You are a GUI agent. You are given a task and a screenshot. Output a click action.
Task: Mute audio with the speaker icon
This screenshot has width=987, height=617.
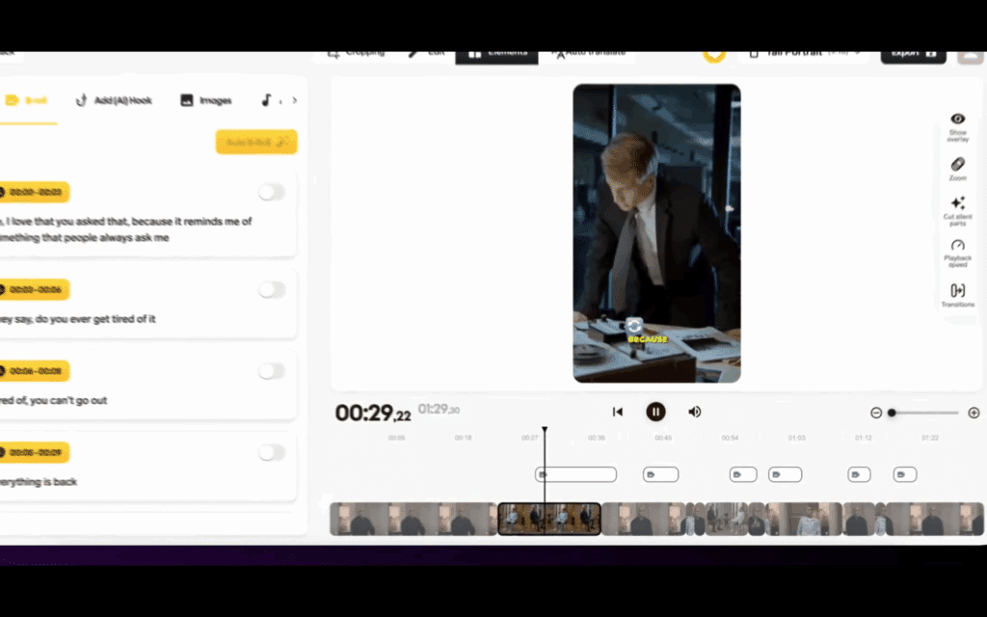(694, 412)
